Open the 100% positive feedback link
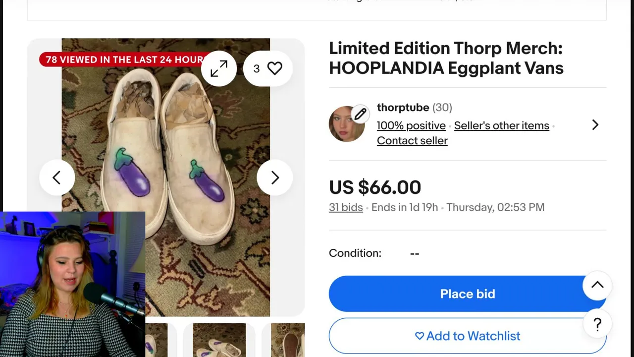634x357 pixels. pos(411,125)
